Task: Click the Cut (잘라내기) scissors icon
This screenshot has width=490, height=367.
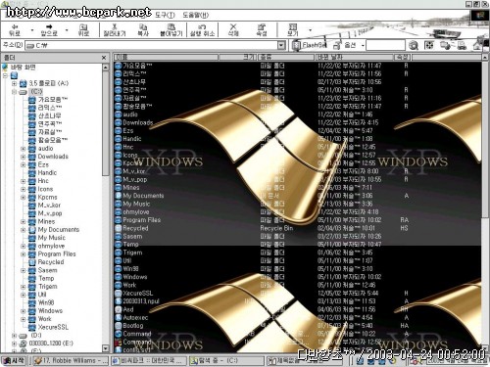Action: (115, 27)
